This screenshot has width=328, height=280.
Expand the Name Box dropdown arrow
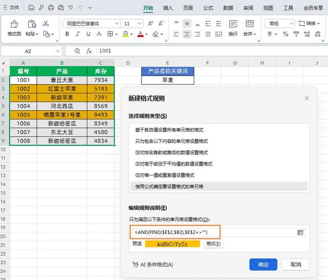[x=57, y=51]
